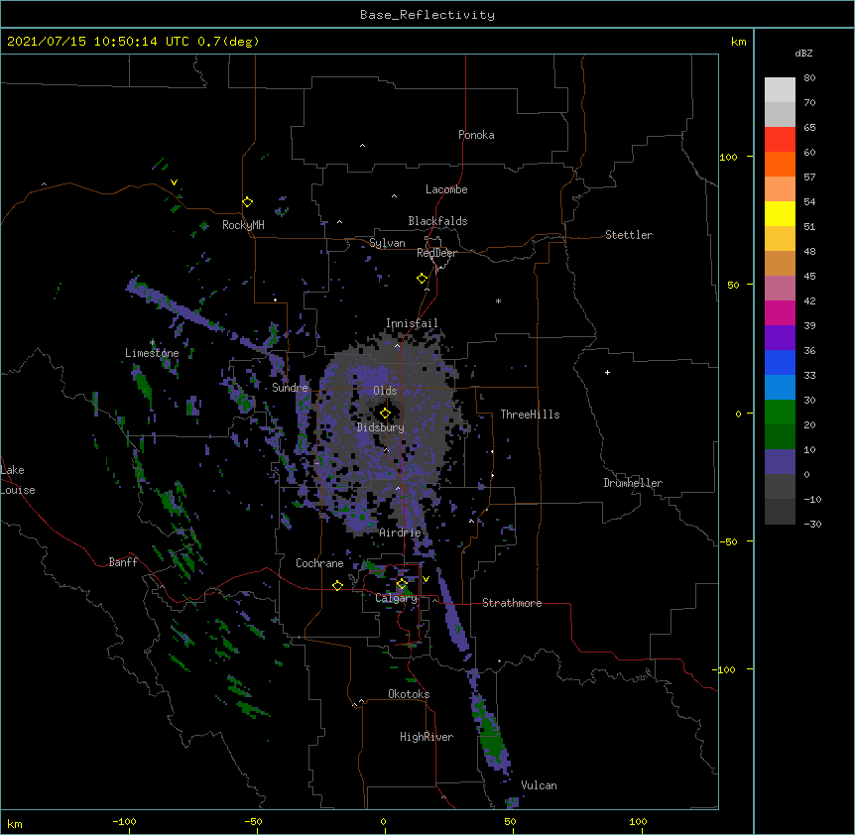This screenshot has height=835, width=855.
Task: Click the Stettler city label
Action: click(629, 235)
